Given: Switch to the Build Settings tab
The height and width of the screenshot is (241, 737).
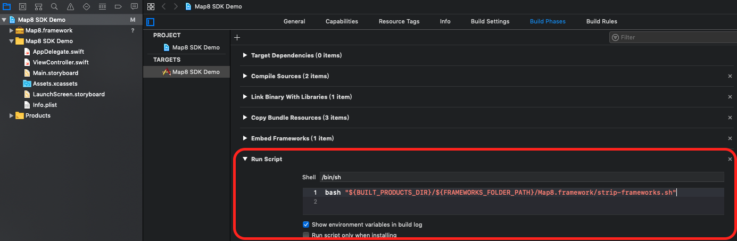Looking at the screenshot, I should [x=490, y=21].
